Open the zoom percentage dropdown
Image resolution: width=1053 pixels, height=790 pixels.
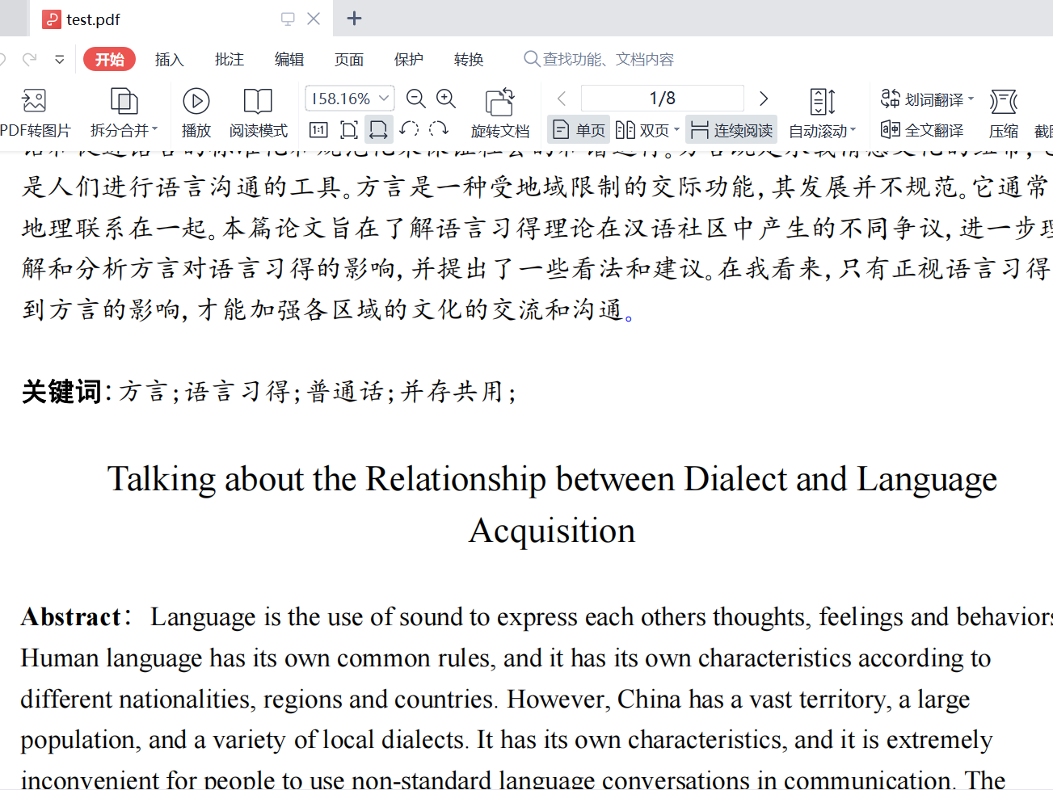pyautogui.click(x=385, y=99)
